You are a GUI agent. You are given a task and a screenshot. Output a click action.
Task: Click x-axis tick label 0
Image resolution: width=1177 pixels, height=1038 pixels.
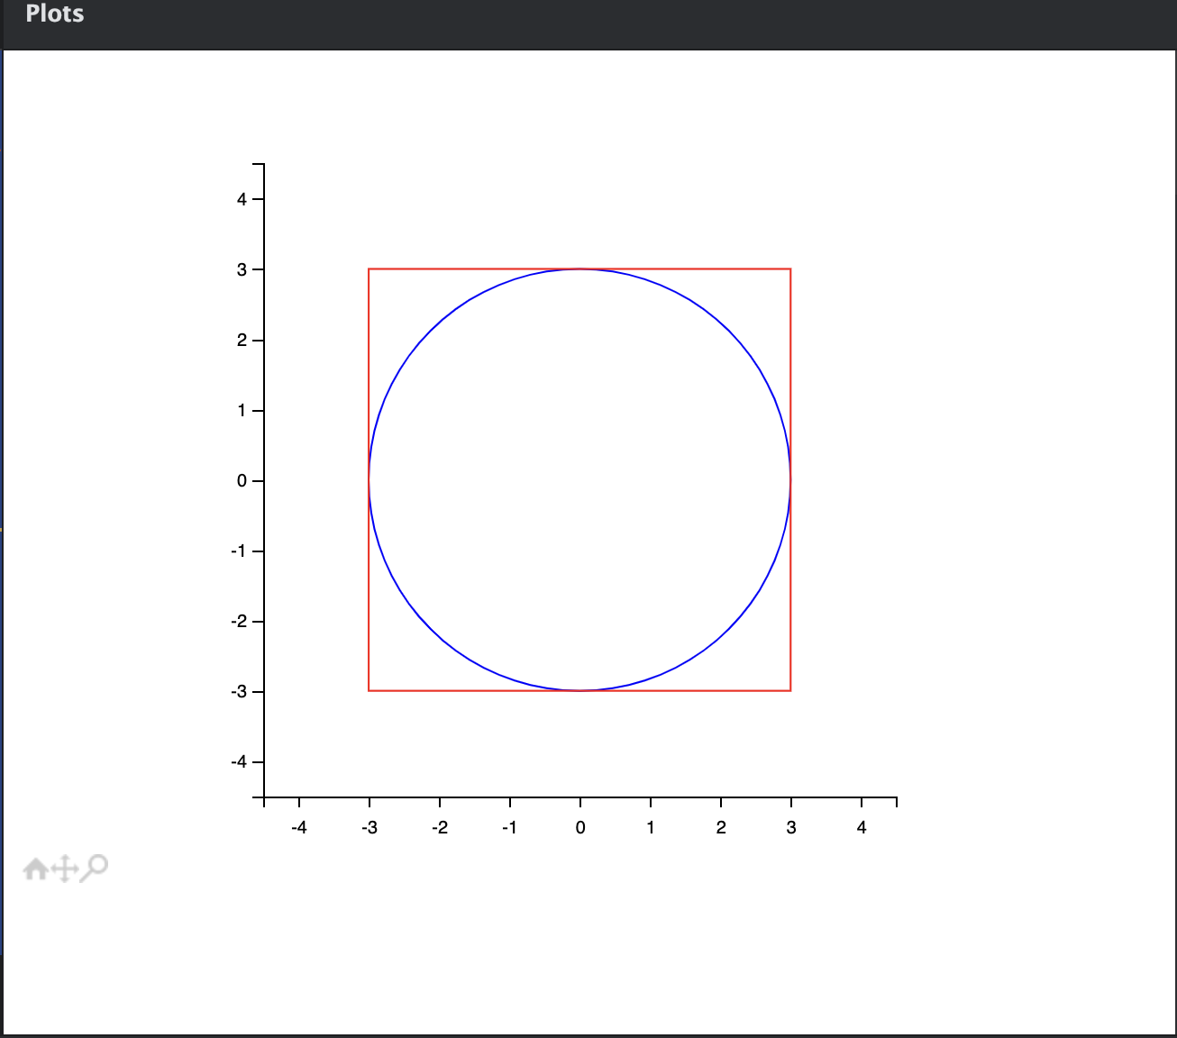pyautogui.click(x=580, y=827)
